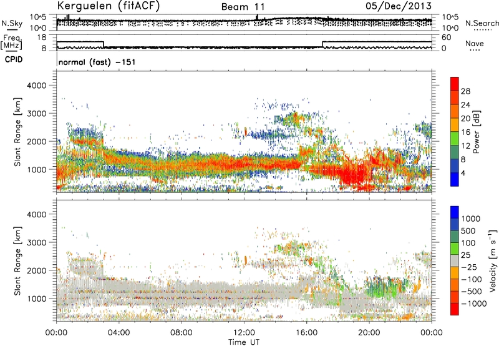Click the "60" Nave axis tick label
The image size is (499, 346).
coord(447,37)
